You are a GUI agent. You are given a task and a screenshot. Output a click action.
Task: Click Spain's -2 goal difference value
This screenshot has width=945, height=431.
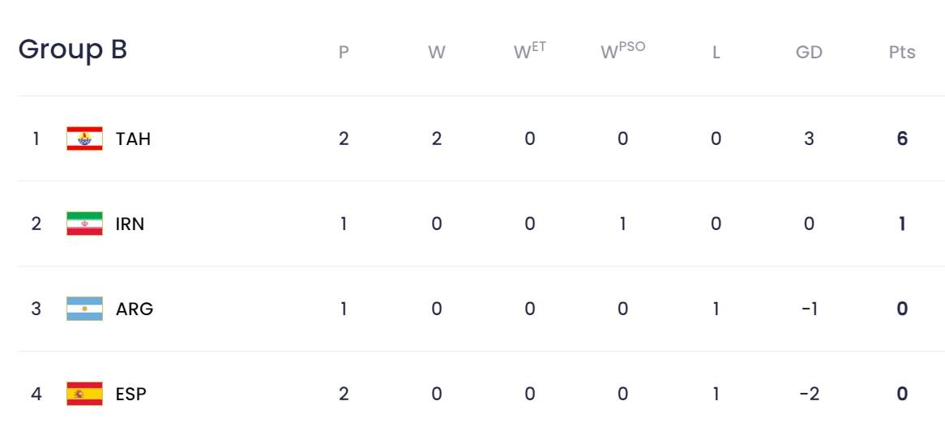pyautogui.click(x=809, y=395)
